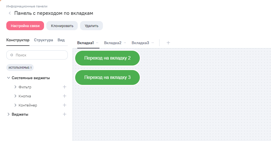Screen dimensions: 271x141
Task: Add Кнопка widget using its plus icon
Action: [x=65, y=96]
